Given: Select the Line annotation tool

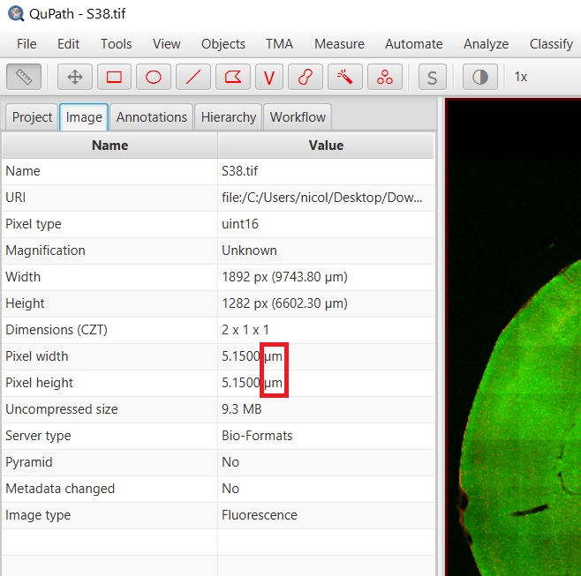Looking at the screenshot, I should [x=193, y=77].
